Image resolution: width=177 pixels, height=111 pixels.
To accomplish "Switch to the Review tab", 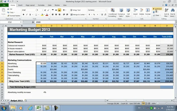I will point(57,5).
